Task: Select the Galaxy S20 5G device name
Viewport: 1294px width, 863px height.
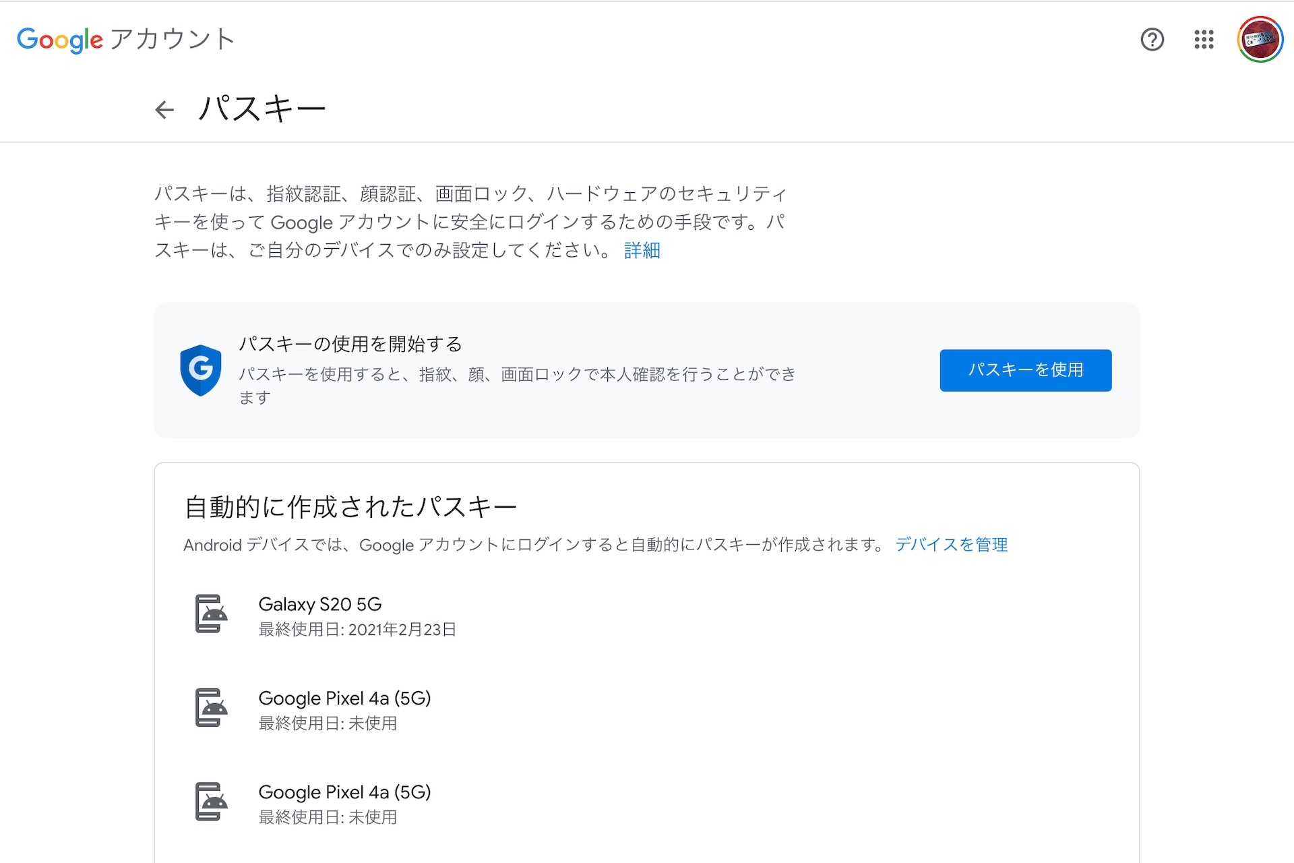Action: pos(320,604)
